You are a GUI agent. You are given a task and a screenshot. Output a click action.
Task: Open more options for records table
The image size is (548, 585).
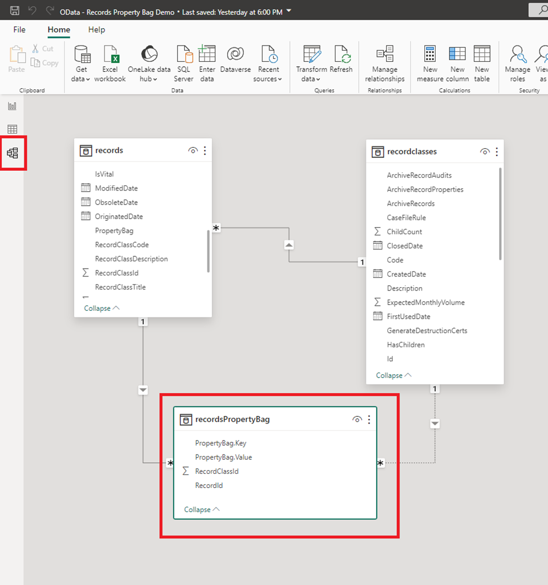[x=205, y=151]
